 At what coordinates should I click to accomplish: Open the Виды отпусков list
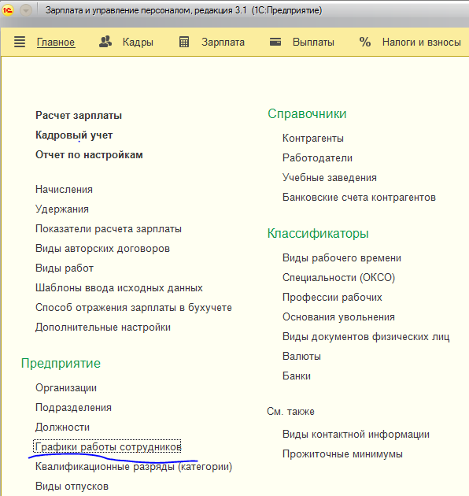click(72, 487)
